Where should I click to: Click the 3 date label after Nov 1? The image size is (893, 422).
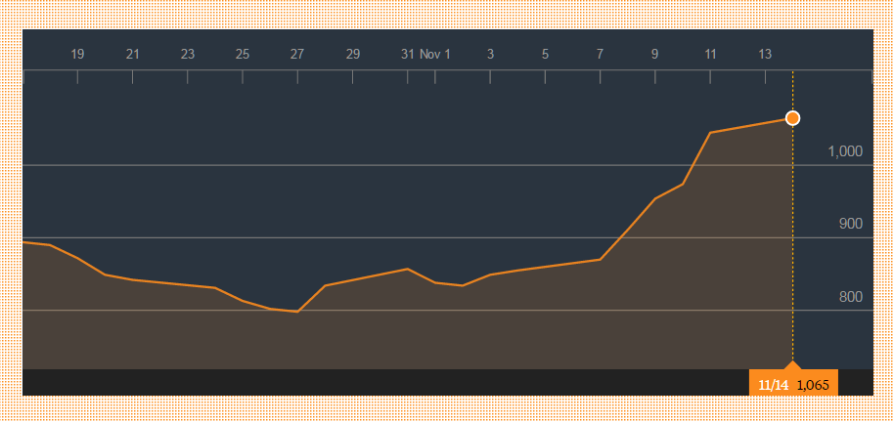pos(490,55)
